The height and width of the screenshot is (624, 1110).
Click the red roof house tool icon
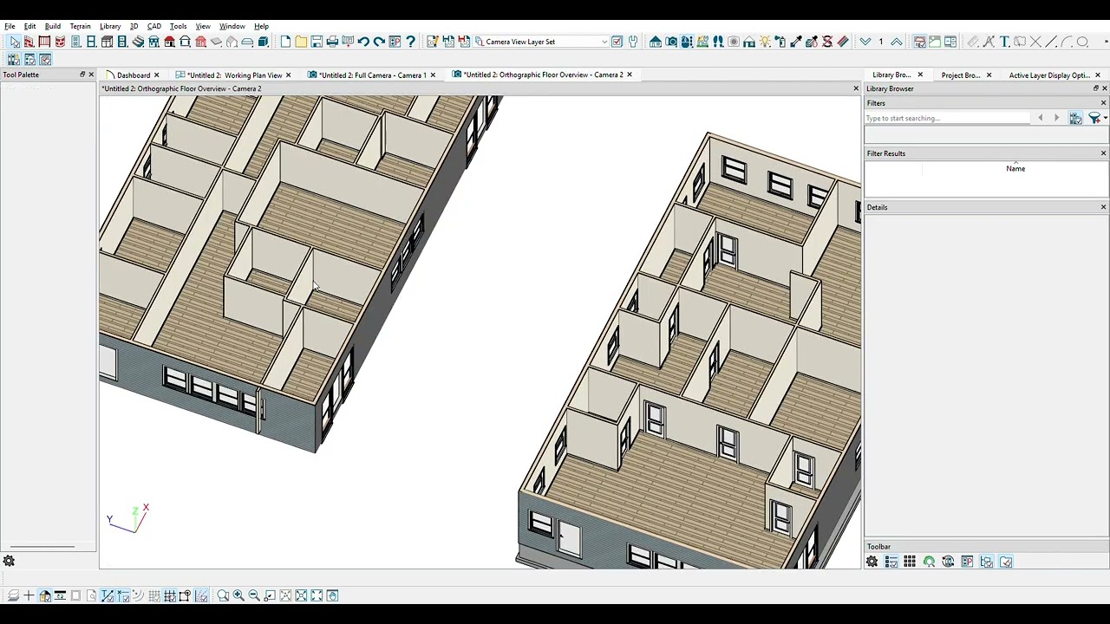click(x=169, y=42)
